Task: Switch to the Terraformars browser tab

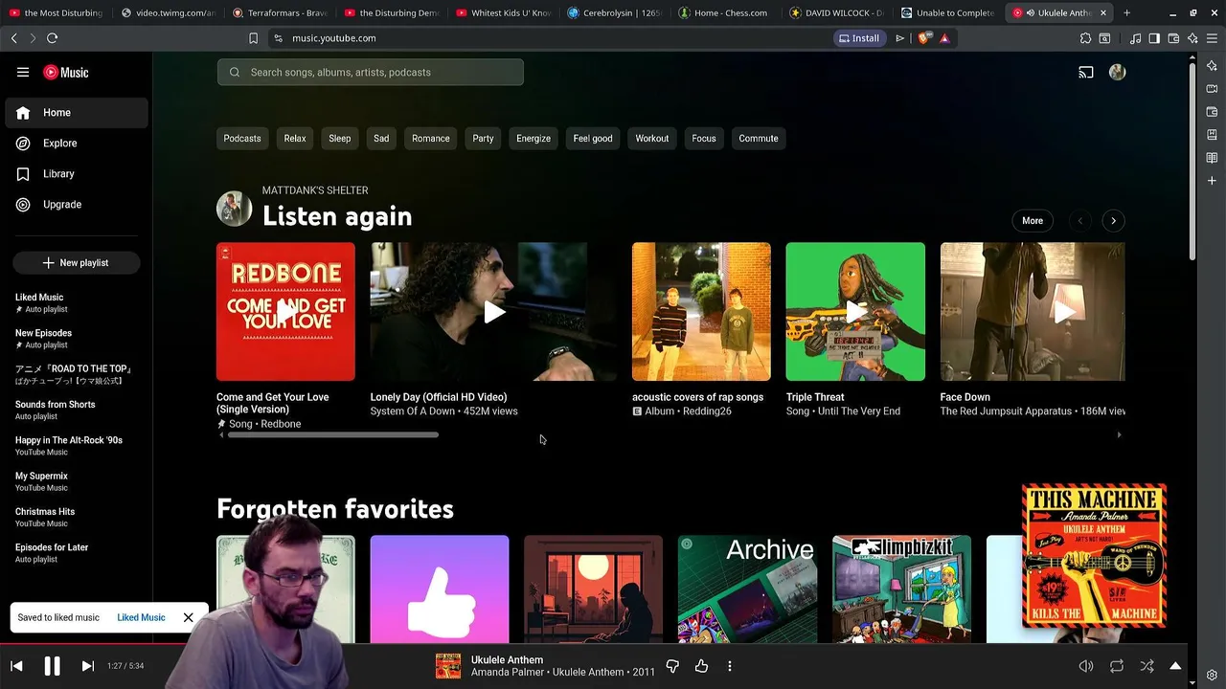Action: 281,12
